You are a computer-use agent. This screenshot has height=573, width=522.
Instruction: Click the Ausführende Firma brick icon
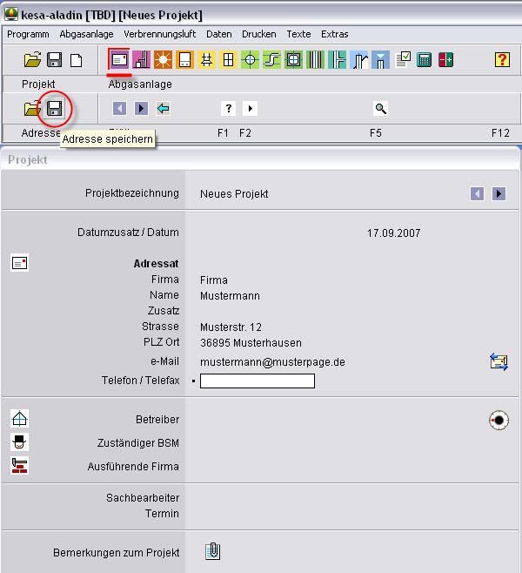point(20,466)
